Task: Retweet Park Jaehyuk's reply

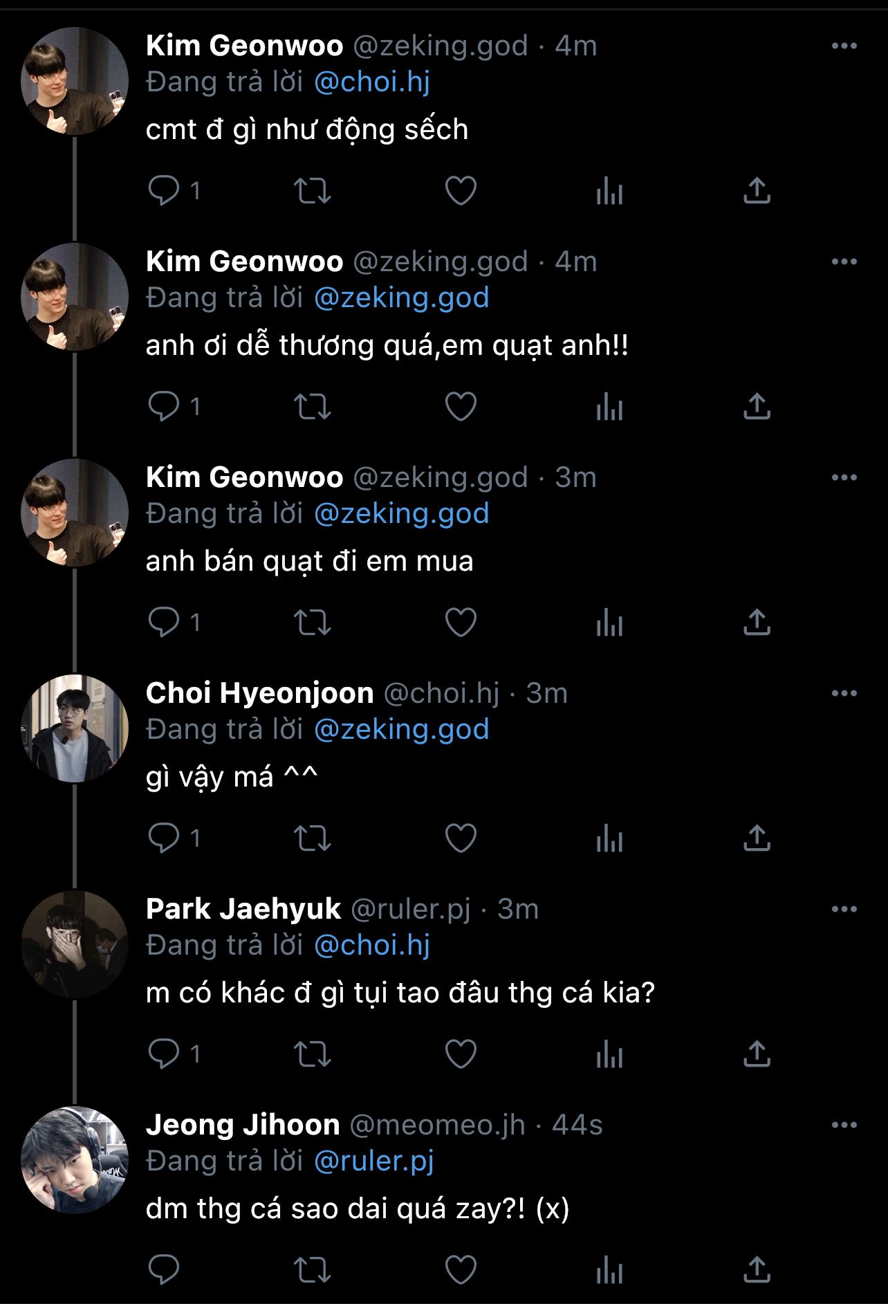Action: point(313,1054)
